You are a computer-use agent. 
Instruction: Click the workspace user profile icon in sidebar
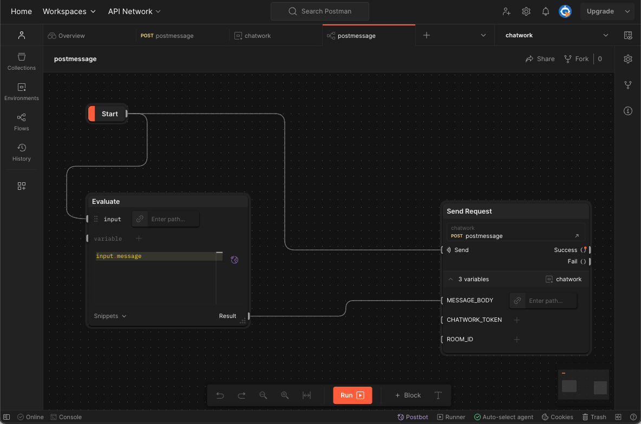click(21, 35)
